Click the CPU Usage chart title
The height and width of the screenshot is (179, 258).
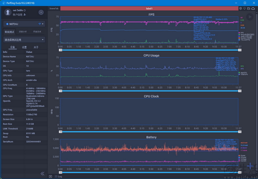pyautogui.click(x=151, y=55)
